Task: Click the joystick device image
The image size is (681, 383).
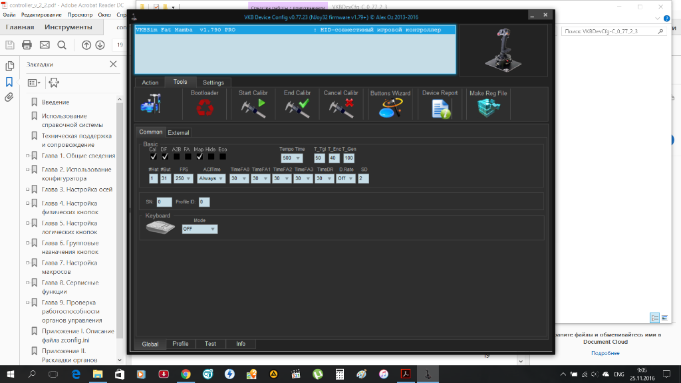Action: coord(503,51)
